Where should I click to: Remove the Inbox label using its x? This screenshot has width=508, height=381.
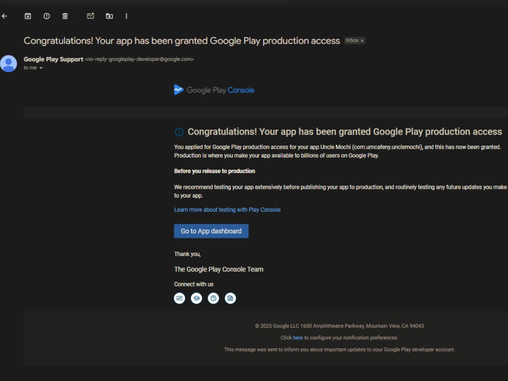[x=362, y=41]
